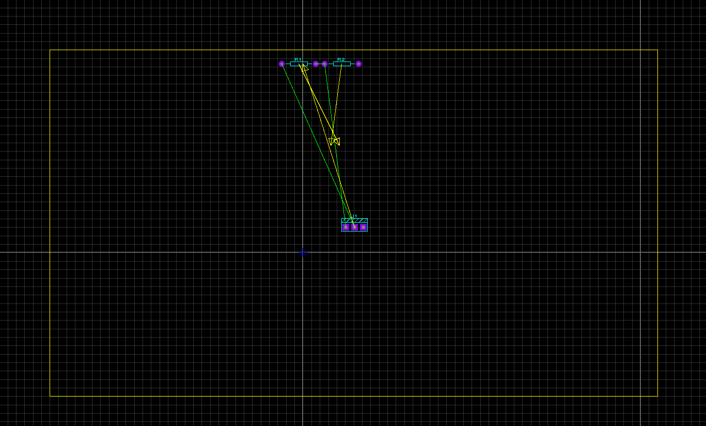Click the U1 reference label

(x=354, y=216)
